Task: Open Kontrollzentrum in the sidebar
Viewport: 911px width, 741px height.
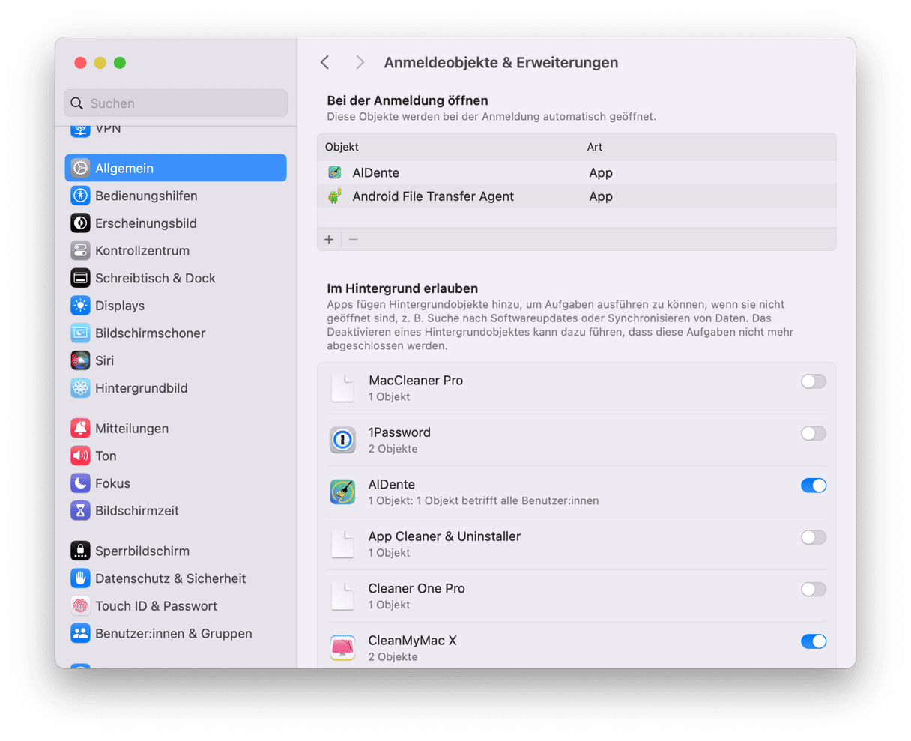Action: 142,251
